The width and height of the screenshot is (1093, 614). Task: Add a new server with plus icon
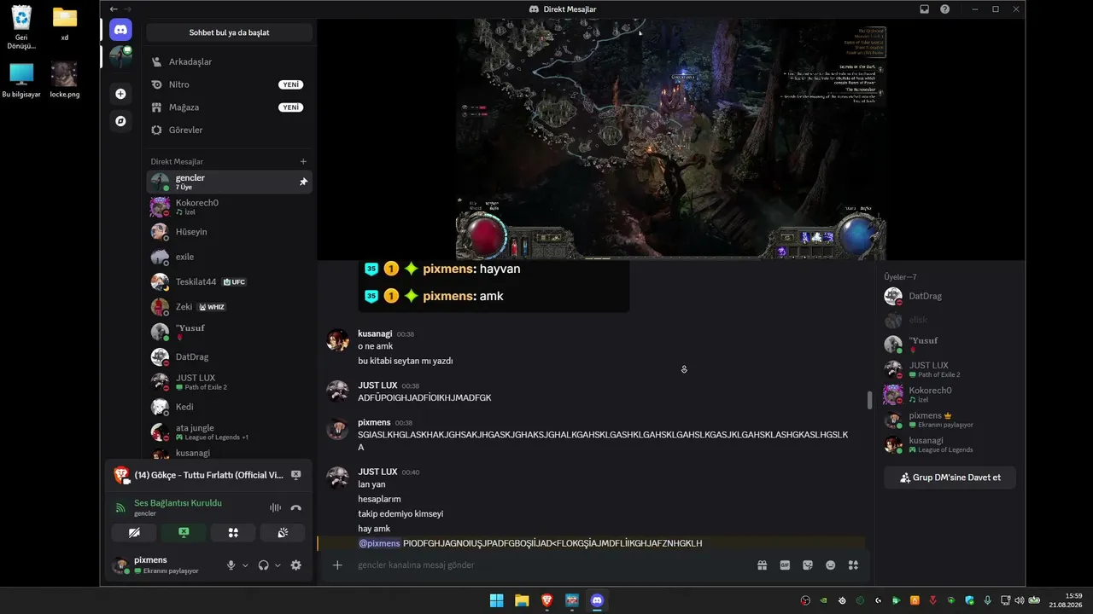[x=120, y=94]
